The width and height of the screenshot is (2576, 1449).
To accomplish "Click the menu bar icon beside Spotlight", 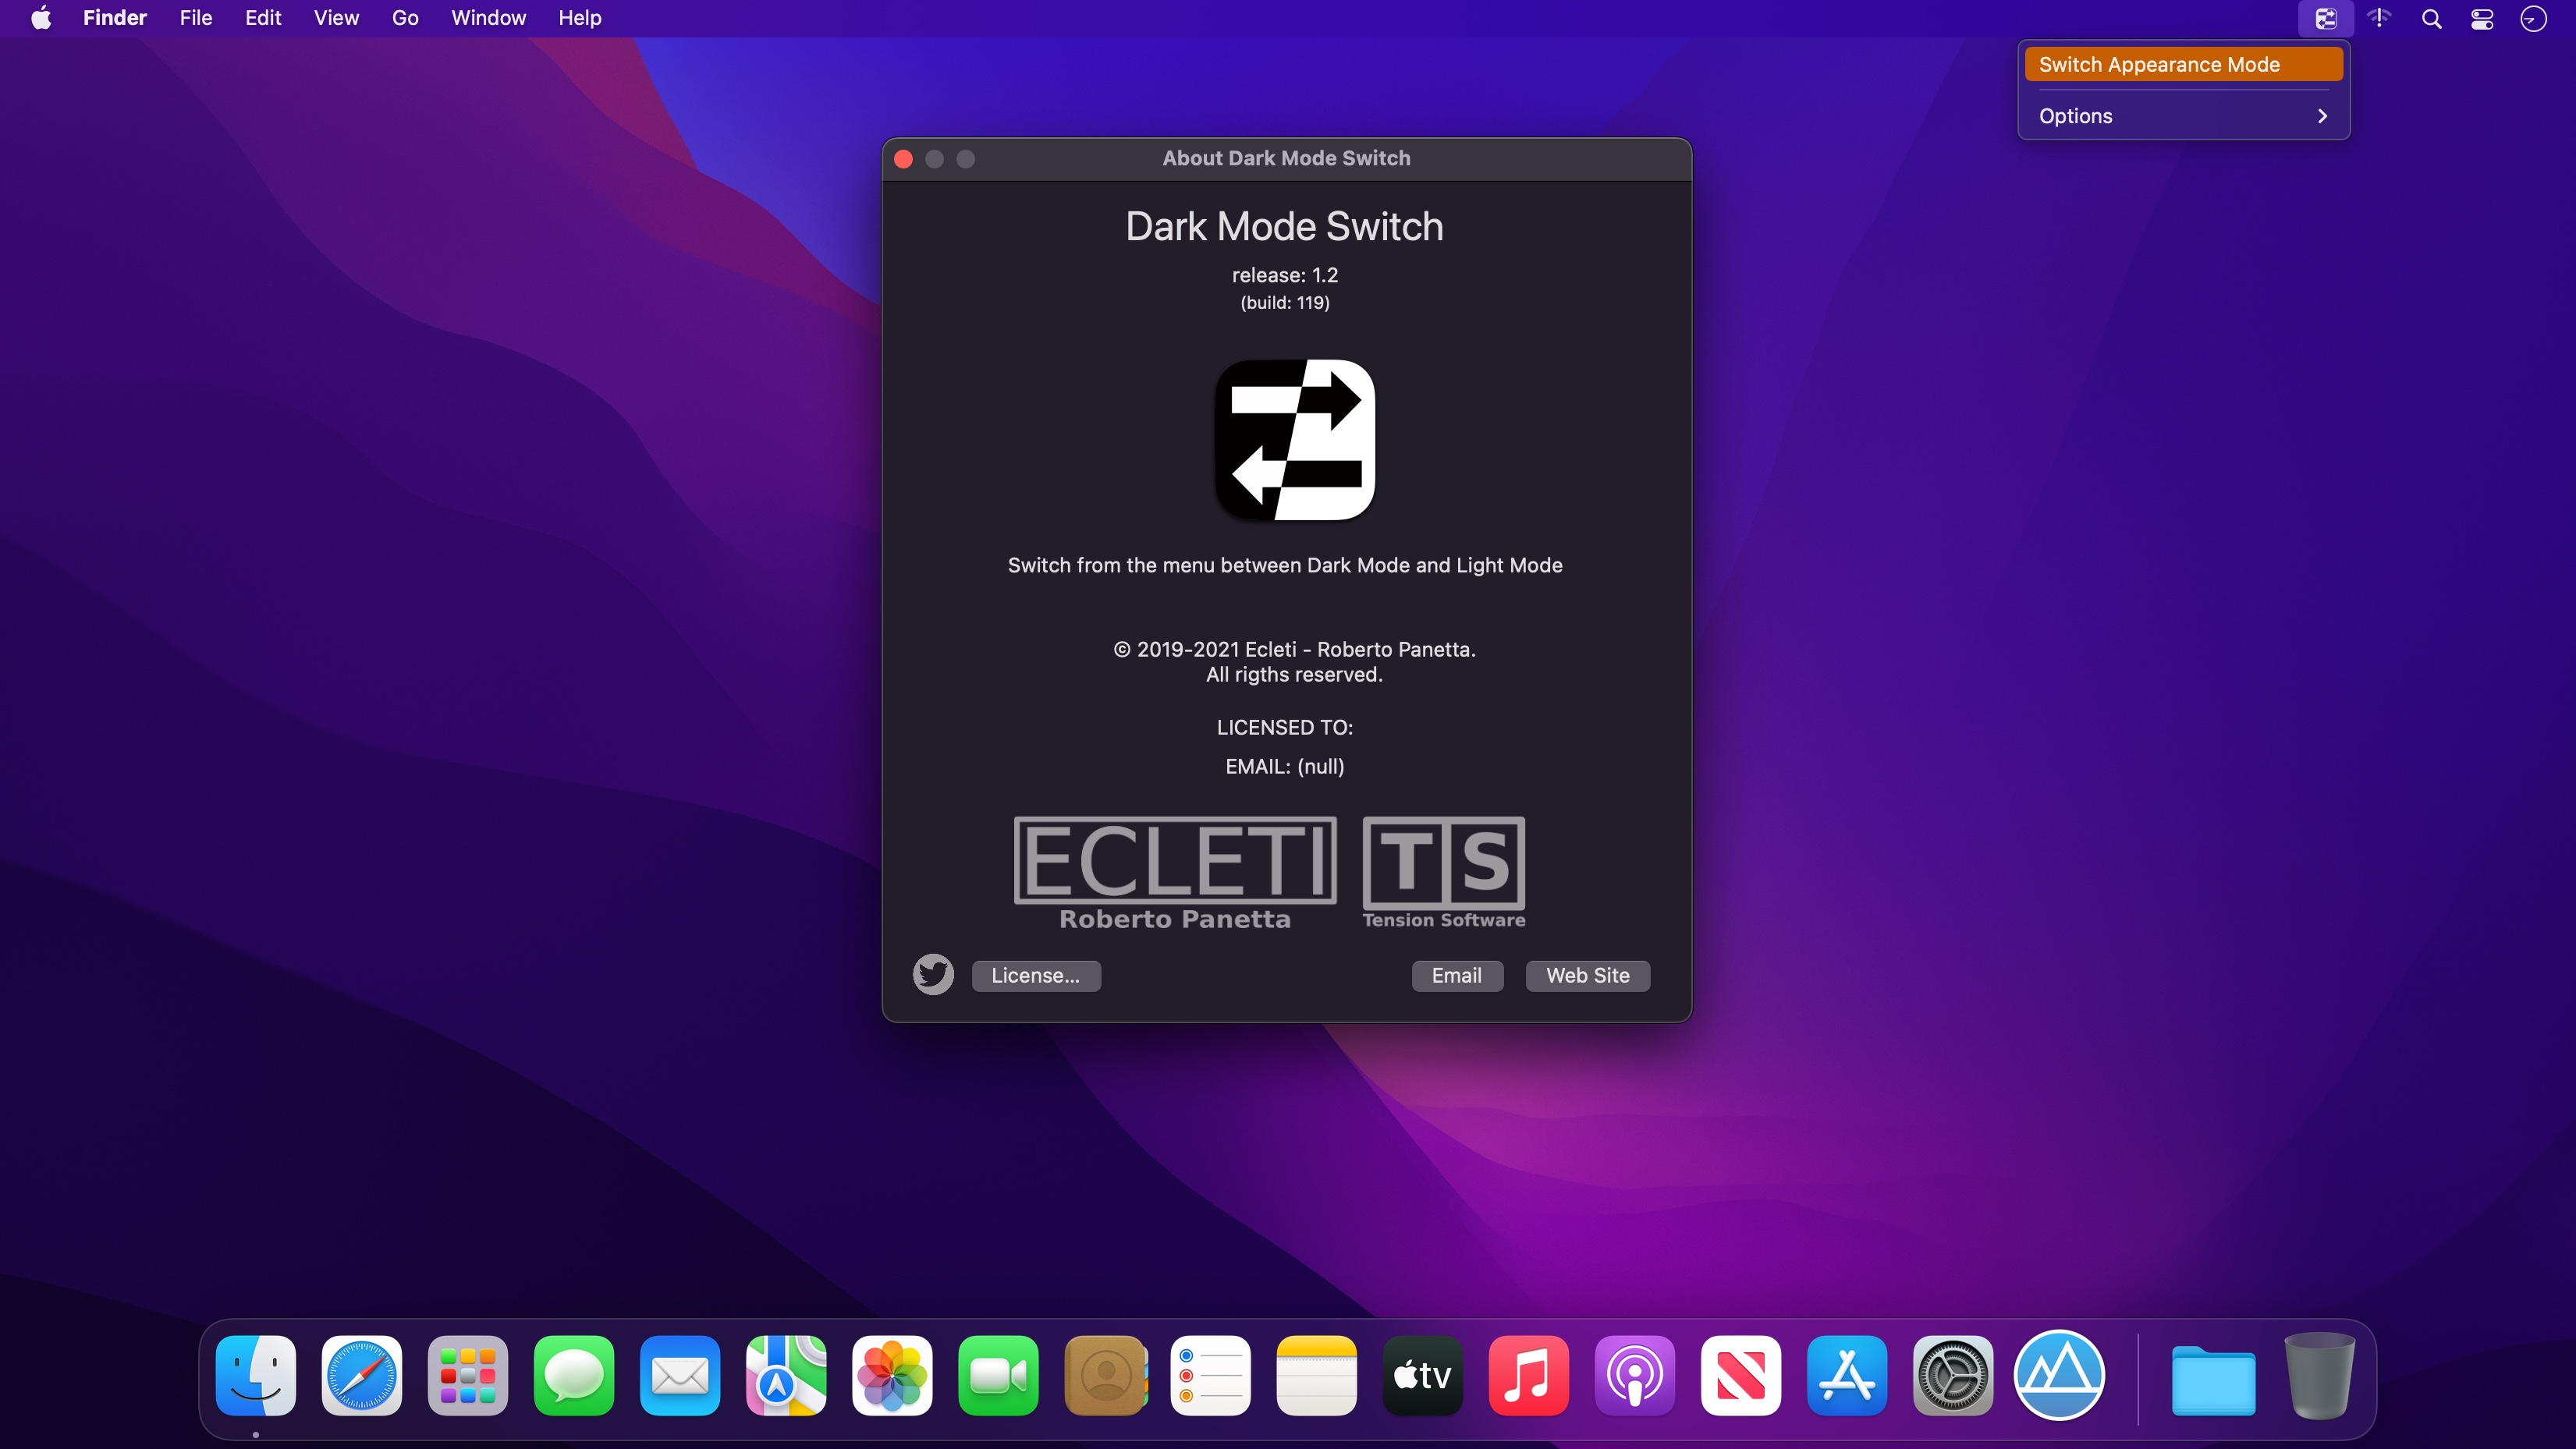I will [x=2379, y=18].
